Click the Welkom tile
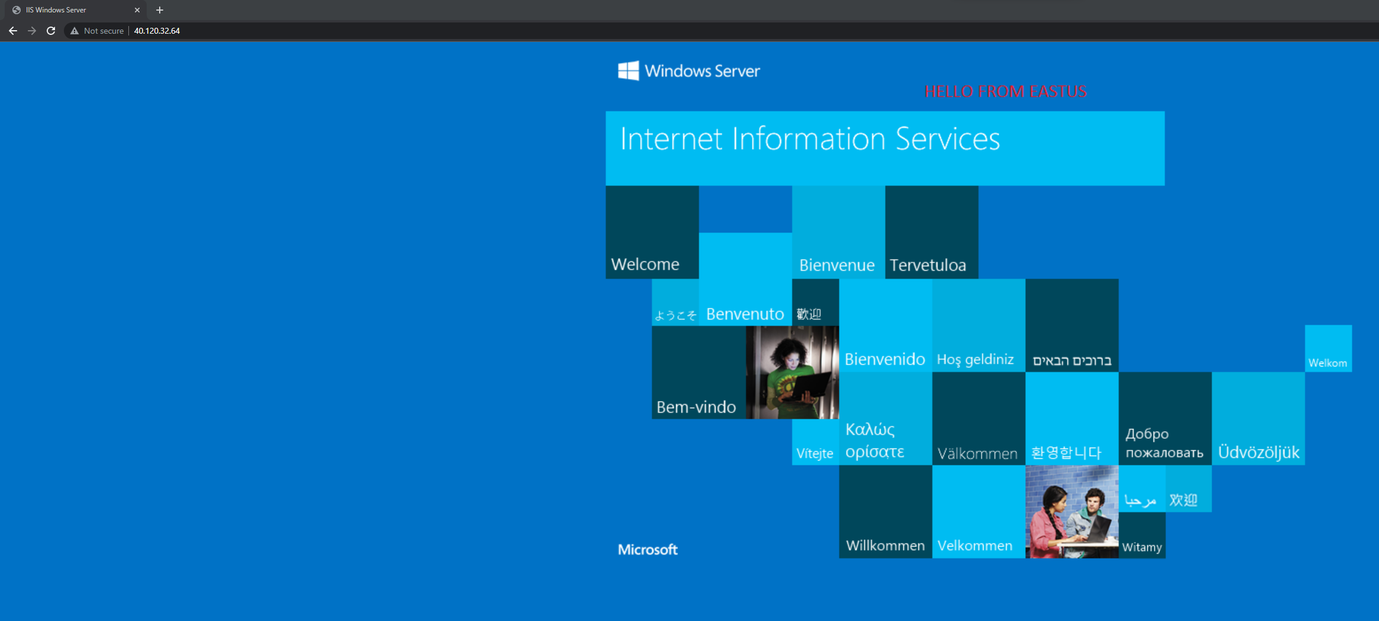This screenshot has width=1379, height=621. 1328,348
